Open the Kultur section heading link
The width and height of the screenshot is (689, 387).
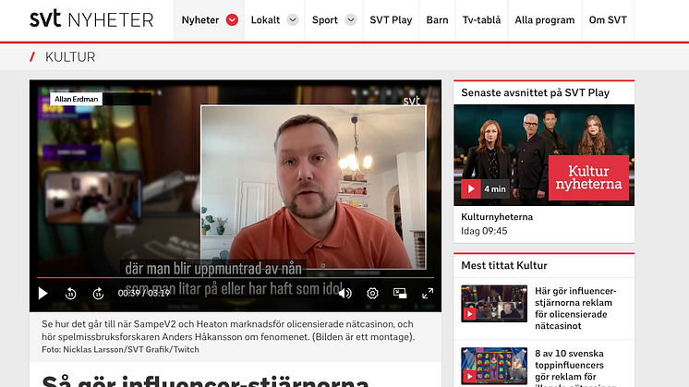70,57
